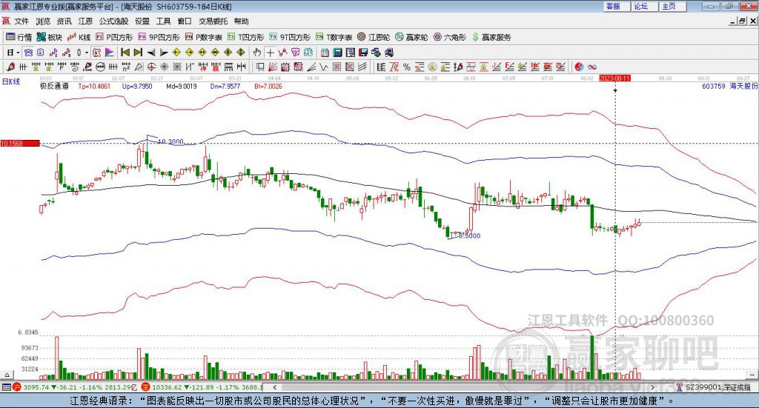Click the Dn=7.9577 value
Screen dimensions: 759x408
(225, 86)
